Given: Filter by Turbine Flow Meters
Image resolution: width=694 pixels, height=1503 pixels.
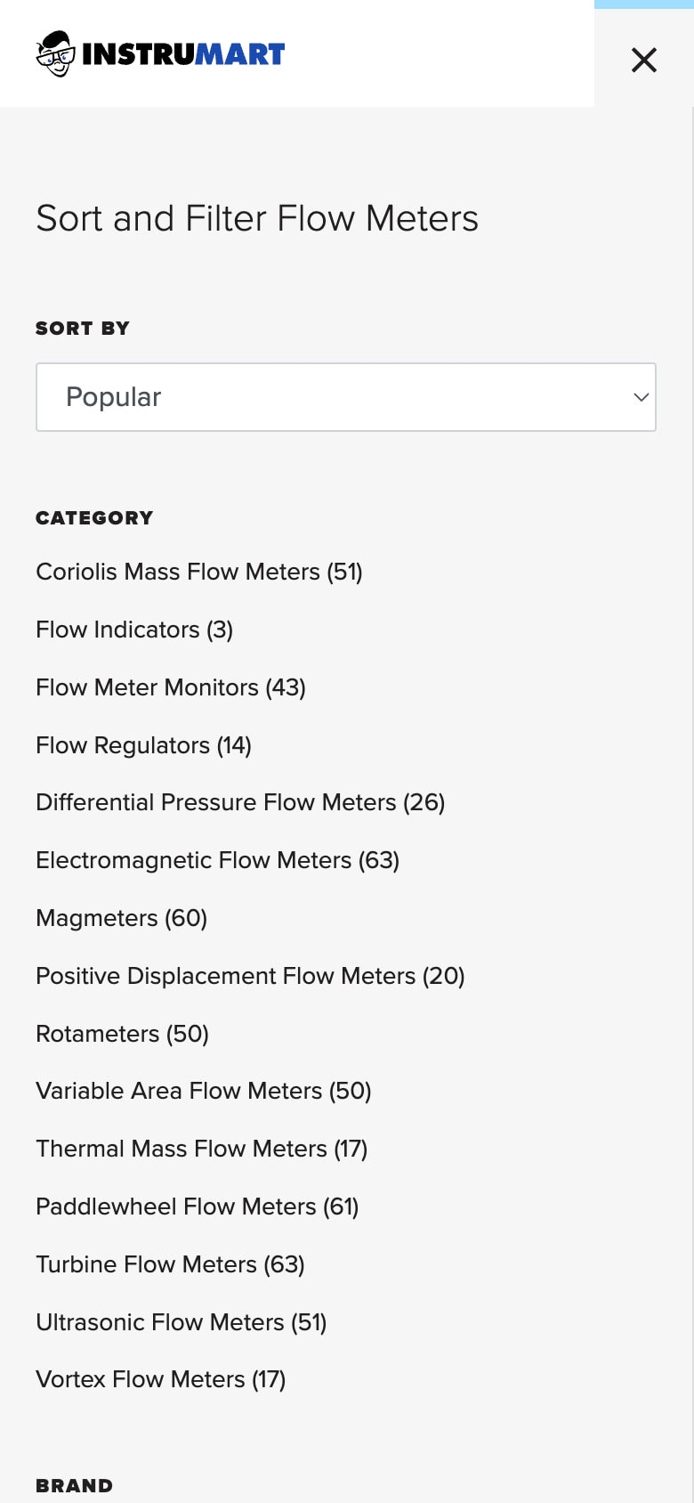Looking at the screenshot, I should pos(171,1264).
